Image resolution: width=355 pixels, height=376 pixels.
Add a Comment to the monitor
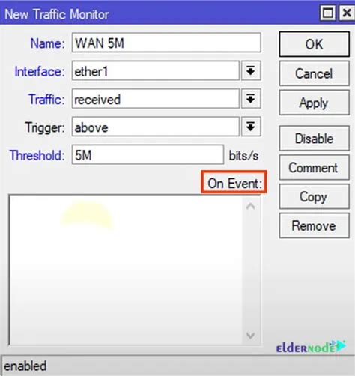point(315,167)
